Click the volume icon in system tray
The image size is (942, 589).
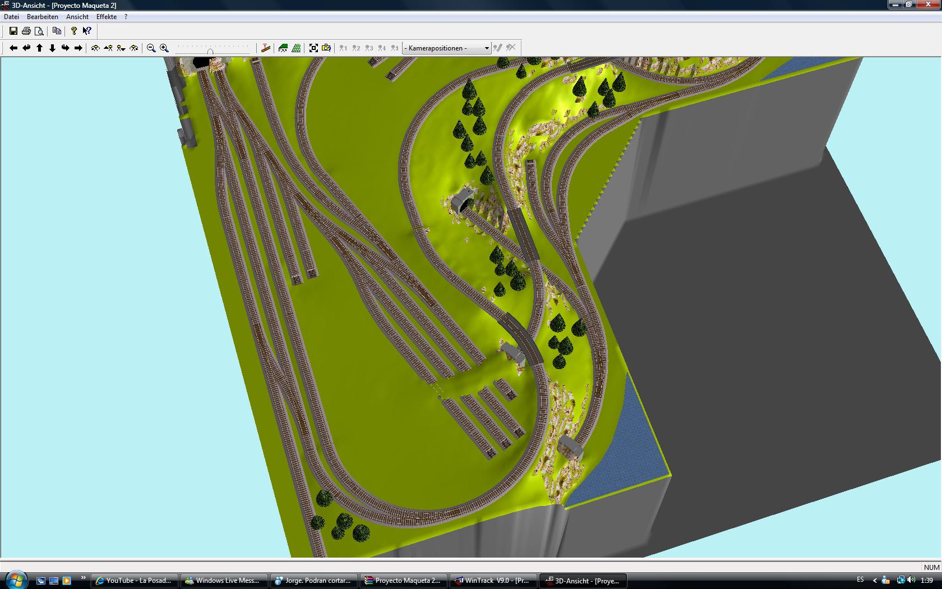[911, 580]
